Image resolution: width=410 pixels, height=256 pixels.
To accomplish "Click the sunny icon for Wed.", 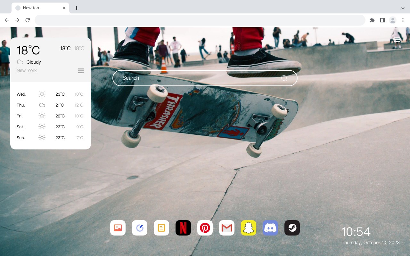I will [42, 94].
